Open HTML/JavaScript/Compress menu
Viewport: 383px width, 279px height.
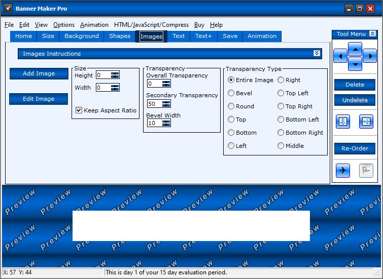151,25
